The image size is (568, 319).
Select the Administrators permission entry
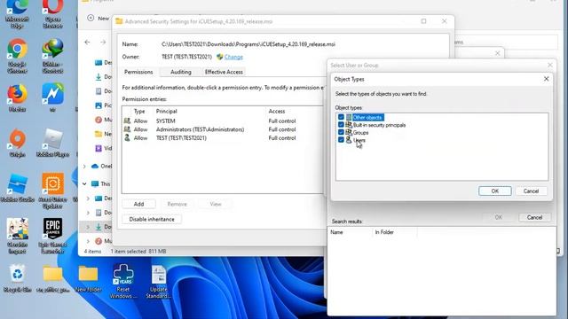coord(223,129)
